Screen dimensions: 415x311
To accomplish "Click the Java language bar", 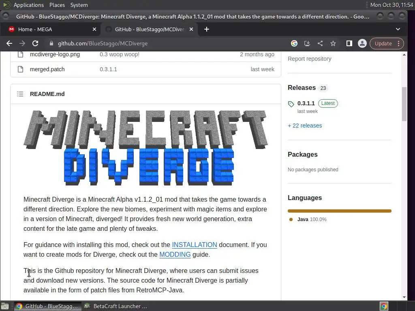I will click(x=340, y=211).
